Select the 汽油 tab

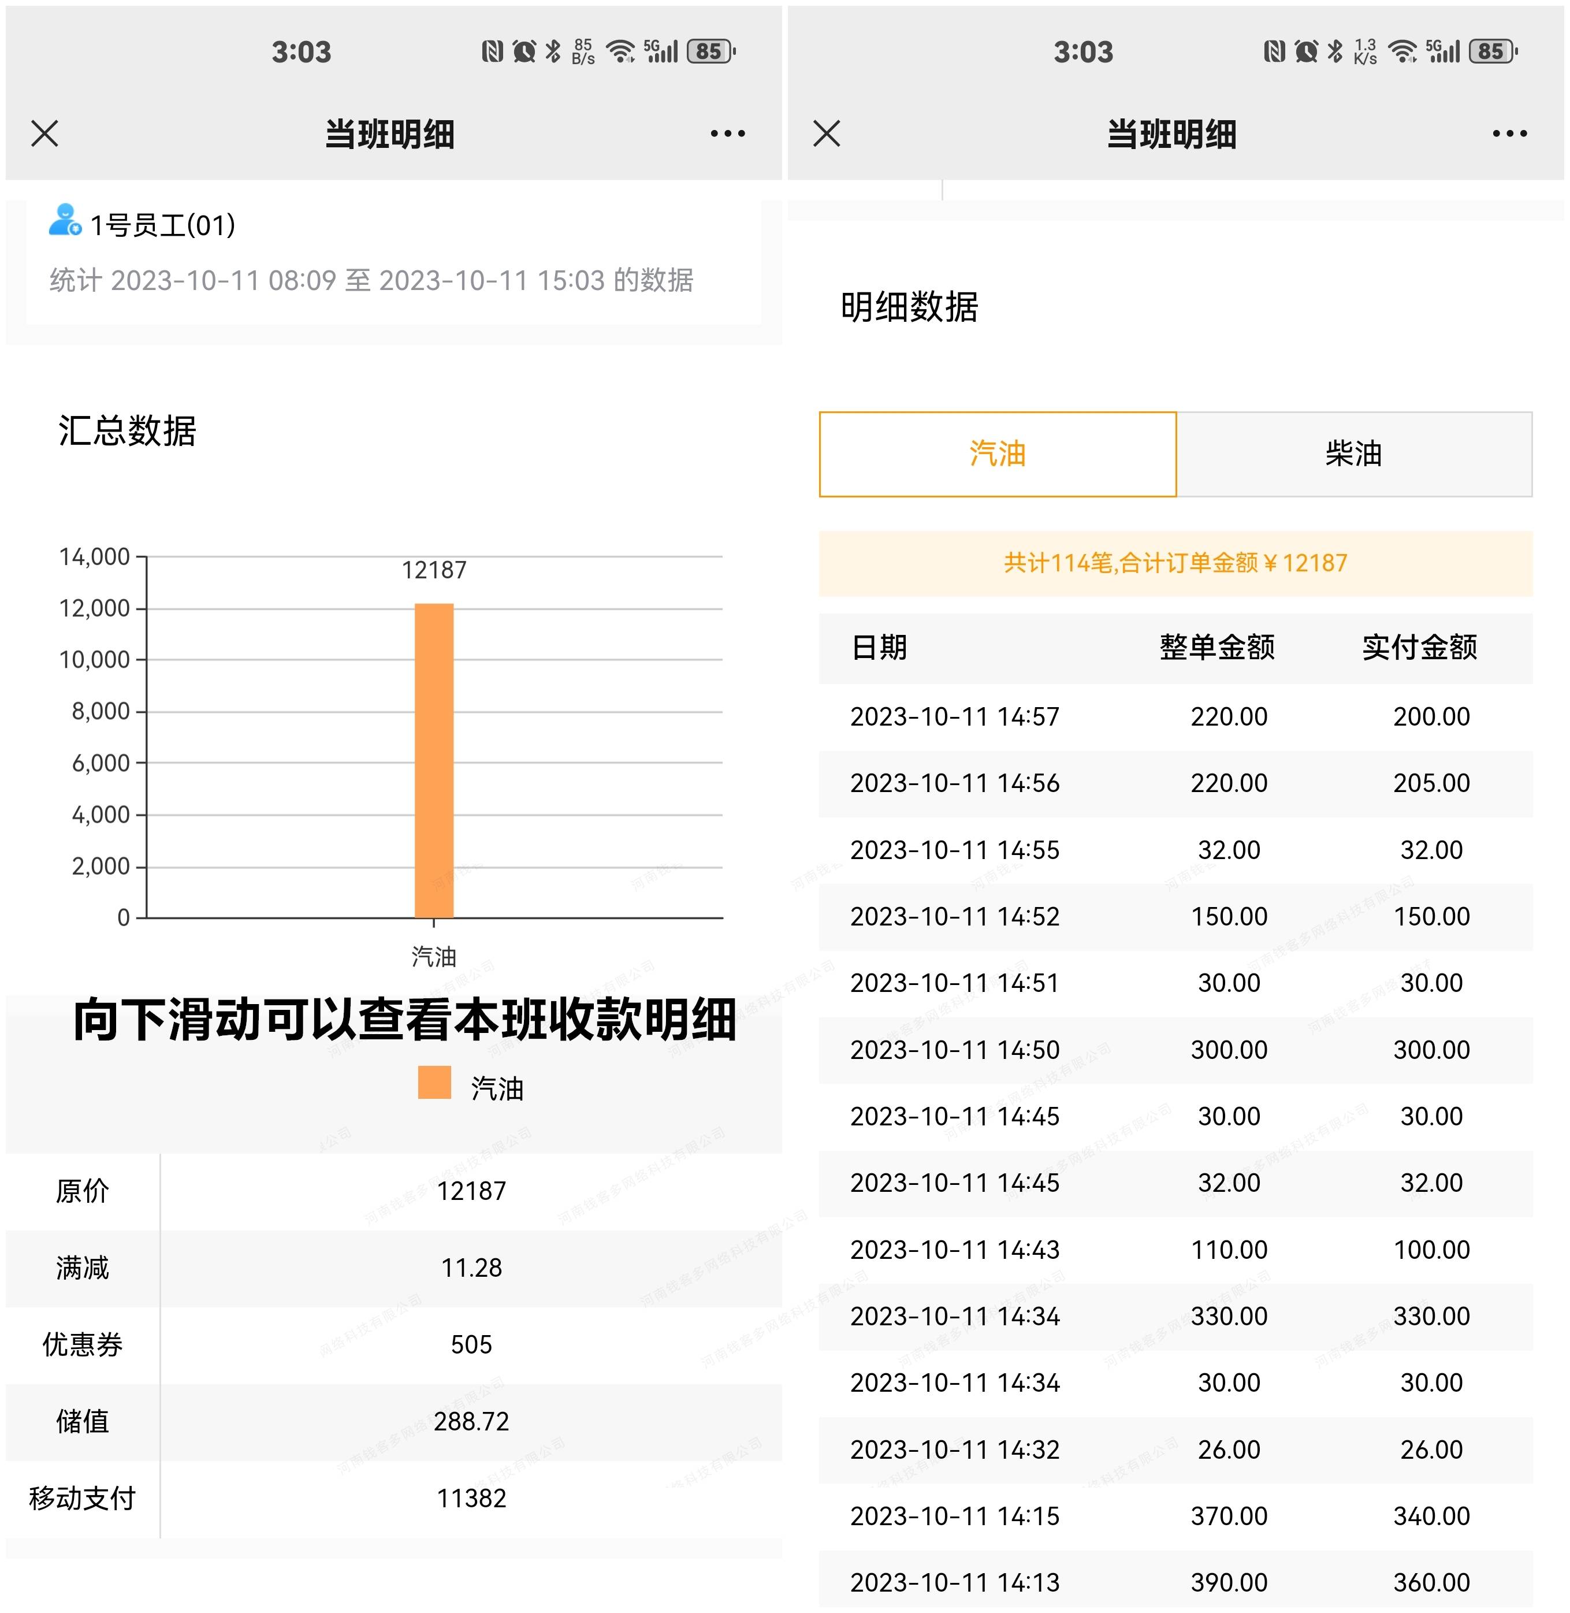[997, 454]
